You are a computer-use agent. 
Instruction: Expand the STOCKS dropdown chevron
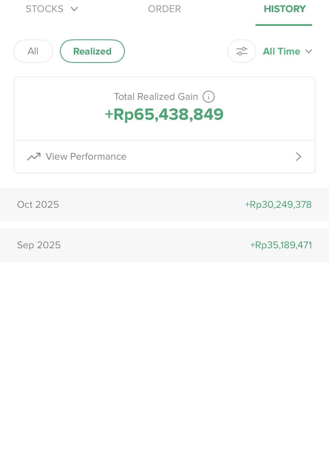(x=74, y=9)
